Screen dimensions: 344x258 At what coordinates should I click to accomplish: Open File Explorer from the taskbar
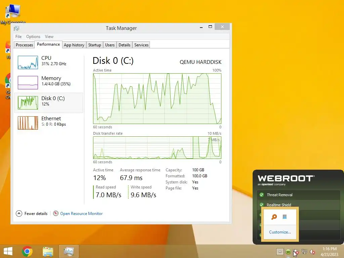pyautogui.click(x=48, y=251)
